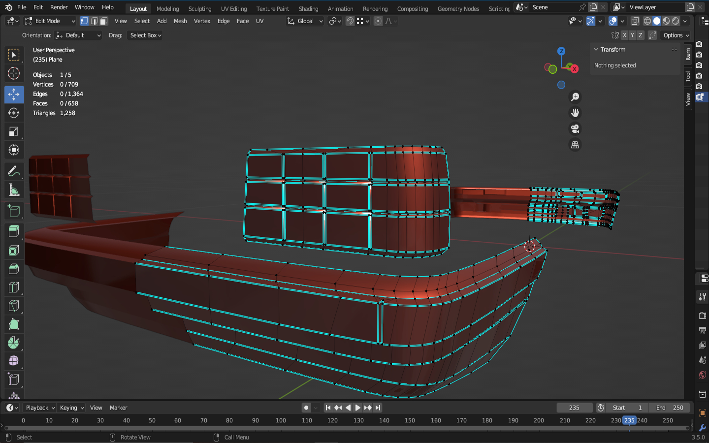Activate the 3D Cursor tool
Screen dimensions: 709x443
pyautogui.click(x=14, y=73)
